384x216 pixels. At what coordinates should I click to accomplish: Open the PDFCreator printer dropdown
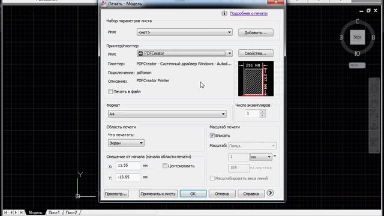(x=184, y=53)
